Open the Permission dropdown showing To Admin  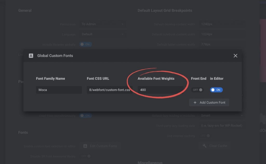coord(103,24)
